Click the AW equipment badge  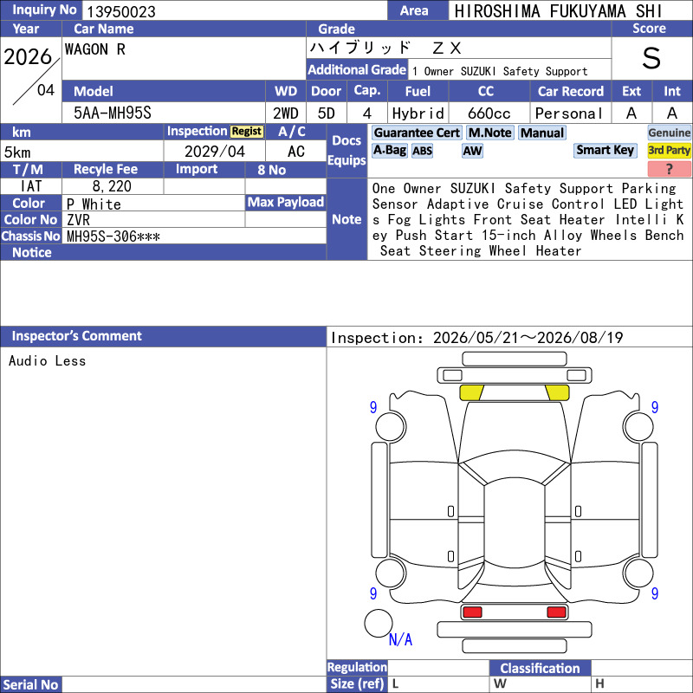472,151
